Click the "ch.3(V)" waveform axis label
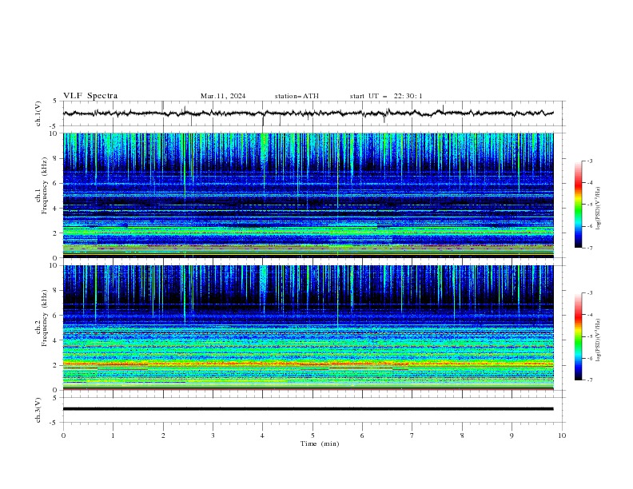The height and width of the screenshot is (489, 633). (38, 410)
